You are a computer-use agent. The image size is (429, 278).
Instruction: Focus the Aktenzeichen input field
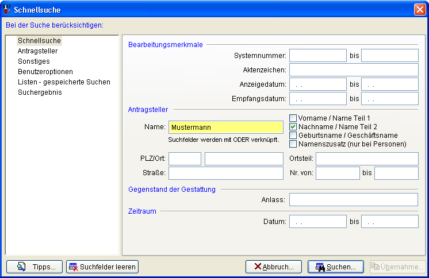(x=353, y=70)
